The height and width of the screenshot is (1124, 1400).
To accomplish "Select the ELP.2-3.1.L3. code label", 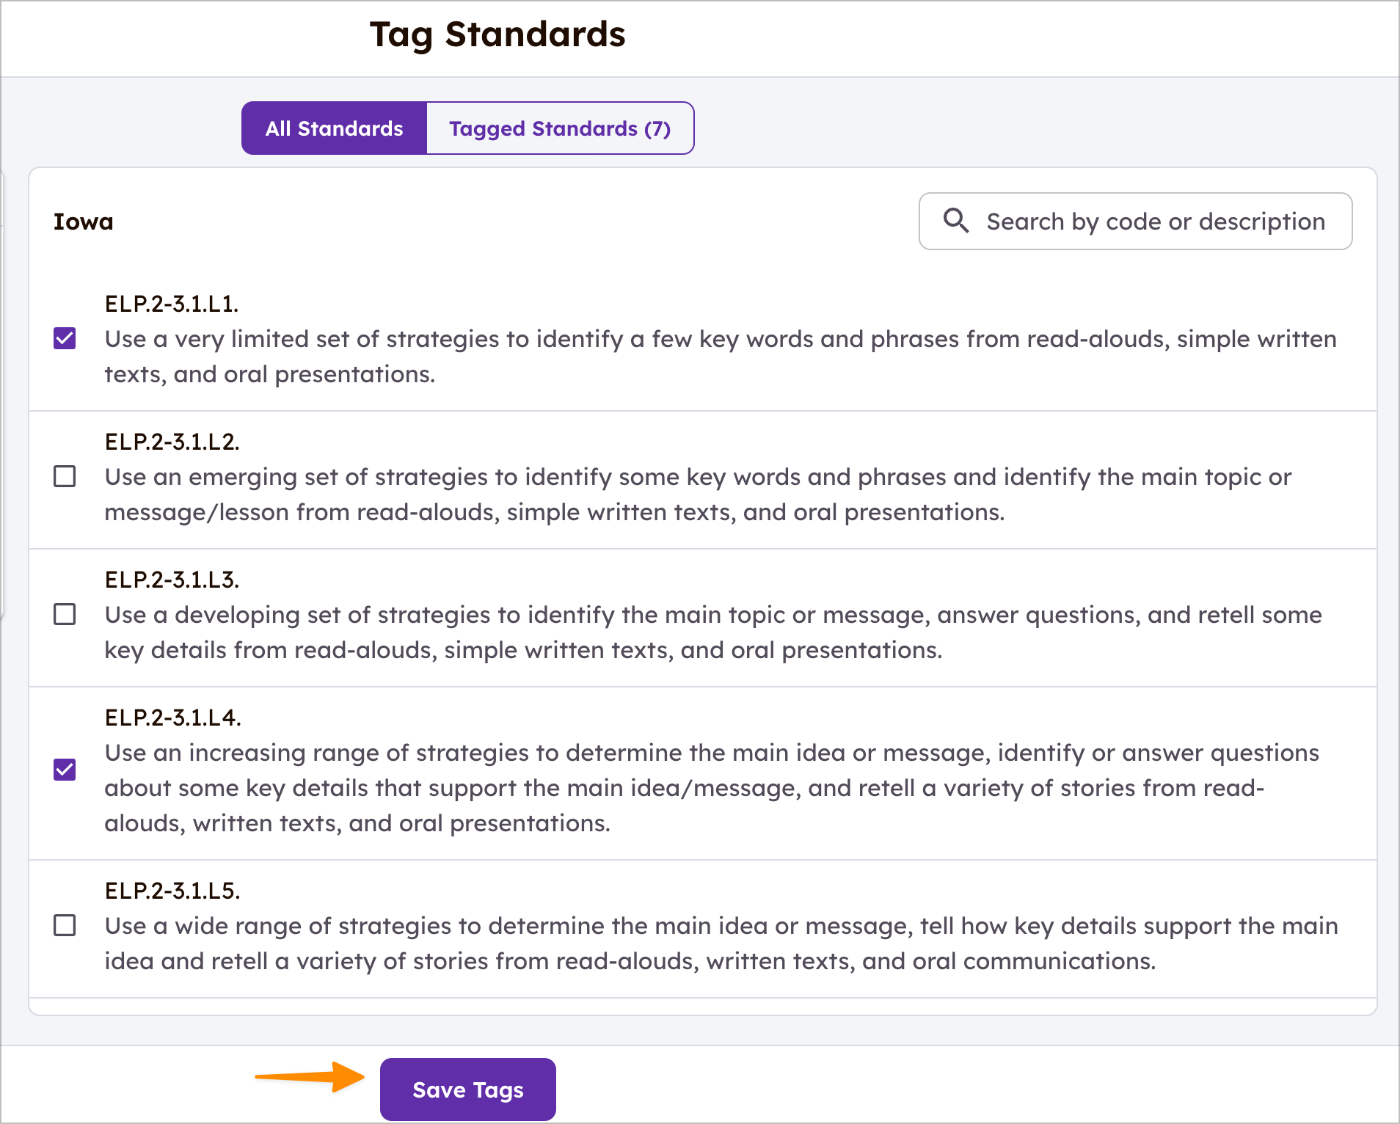I will click(172, 580).
